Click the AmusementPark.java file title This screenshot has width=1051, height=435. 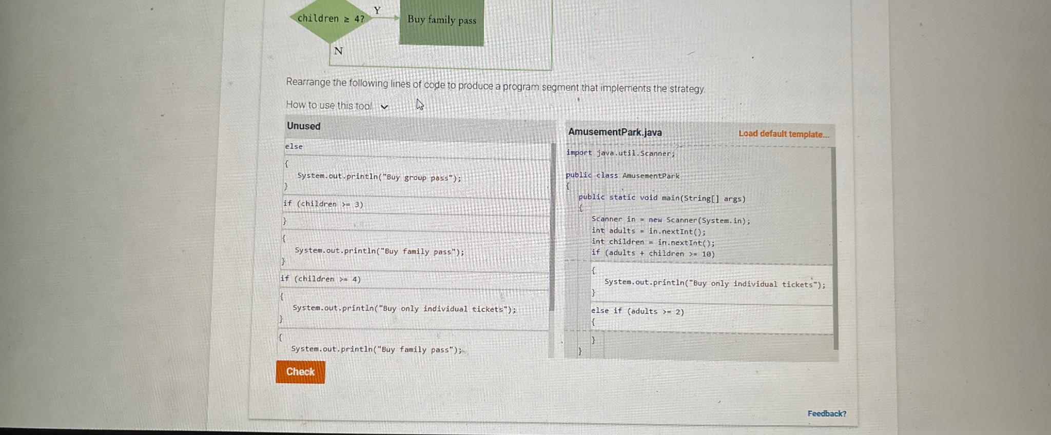click(x=615, y=132)
